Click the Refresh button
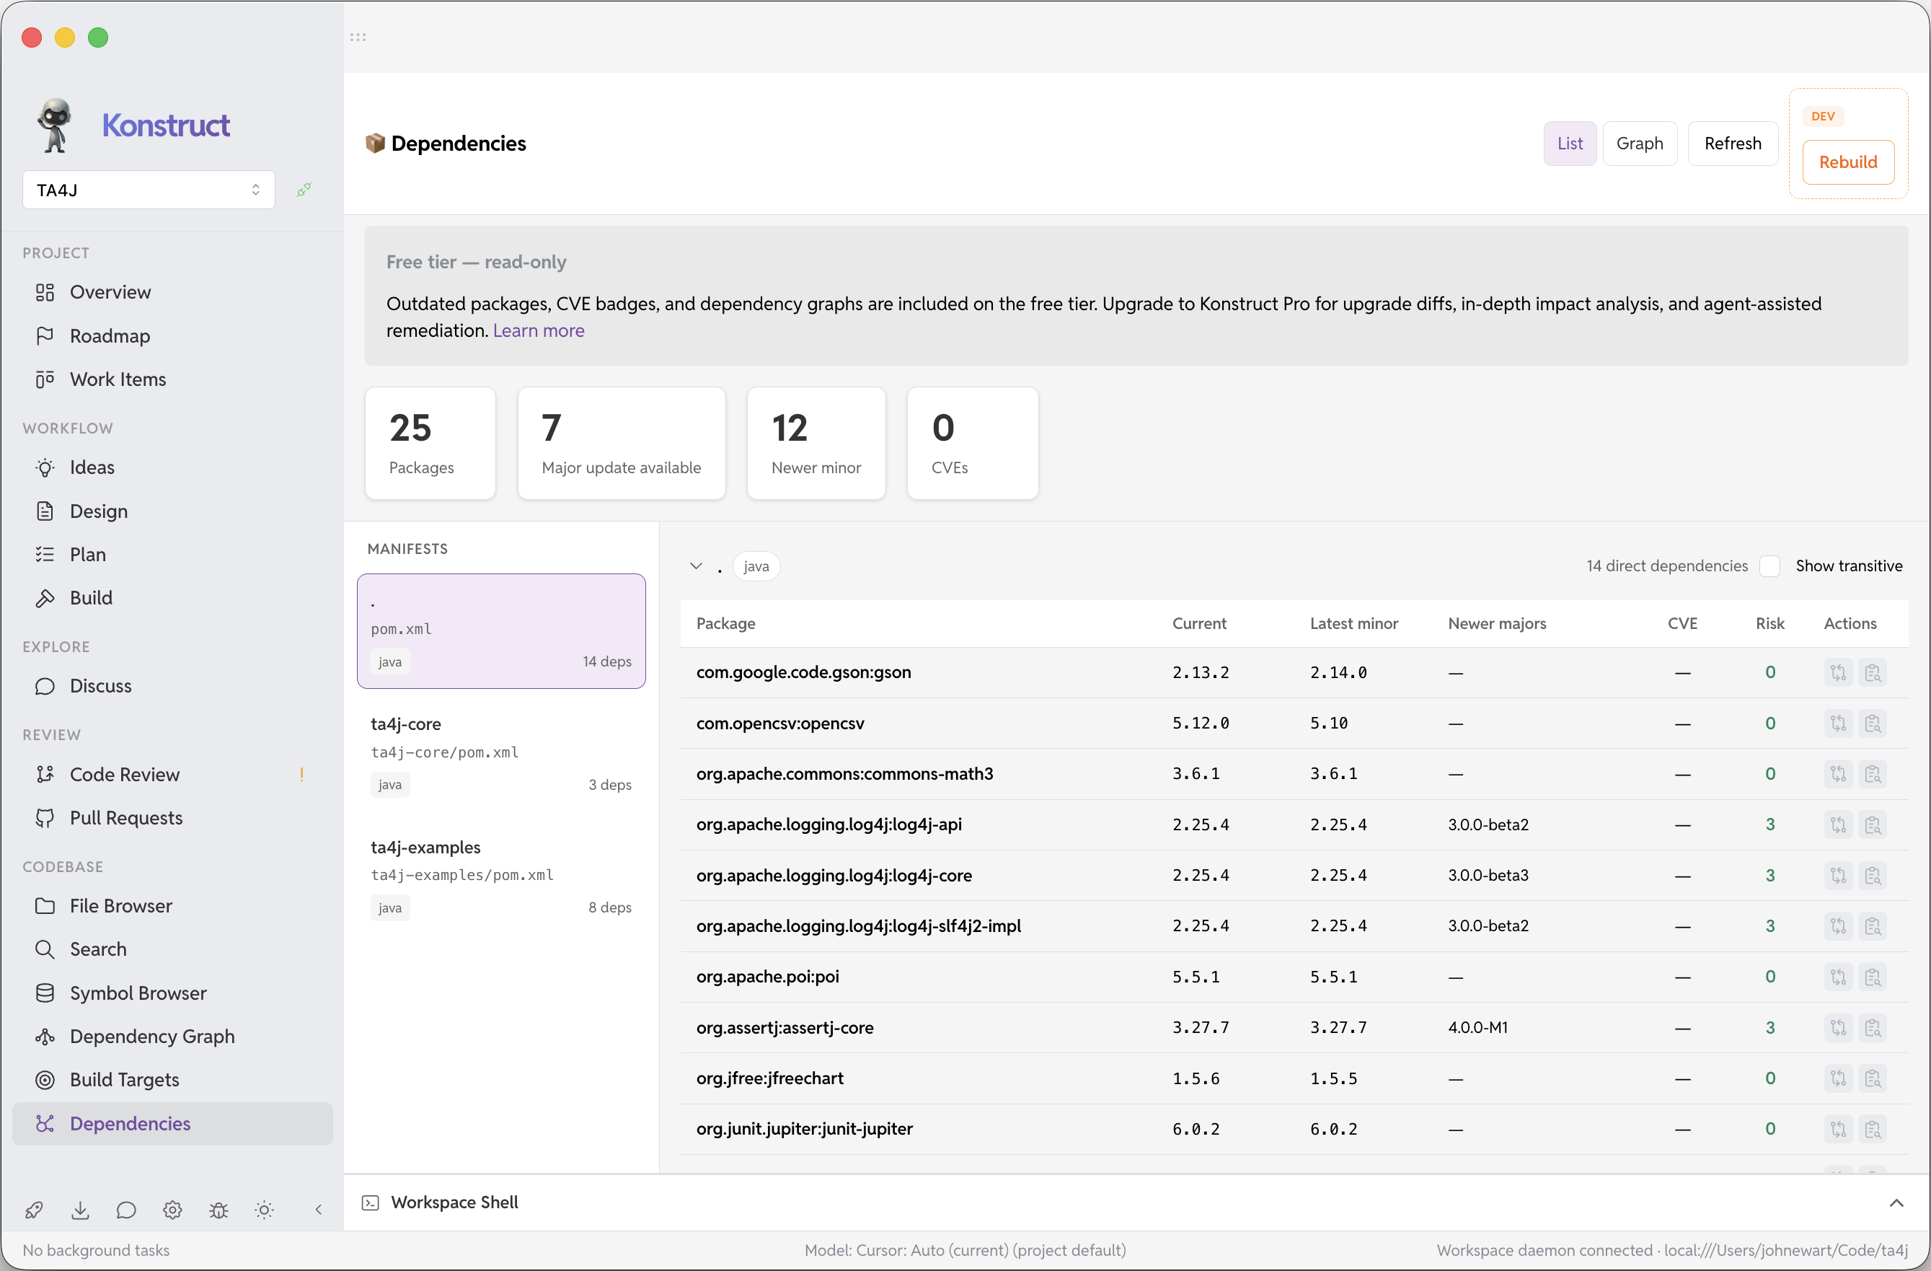 coord(1732,144)
